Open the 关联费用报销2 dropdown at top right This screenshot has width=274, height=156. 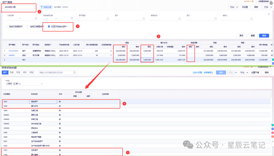pos(265,2)
